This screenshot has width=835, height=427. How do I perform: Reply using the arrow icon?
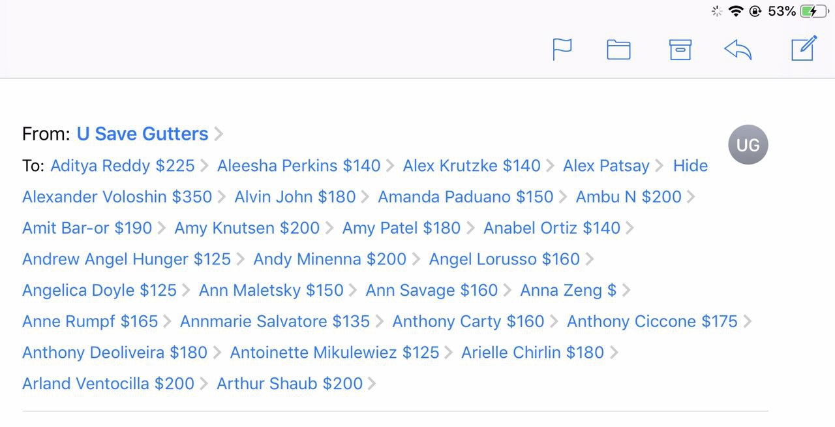[738, 50]
